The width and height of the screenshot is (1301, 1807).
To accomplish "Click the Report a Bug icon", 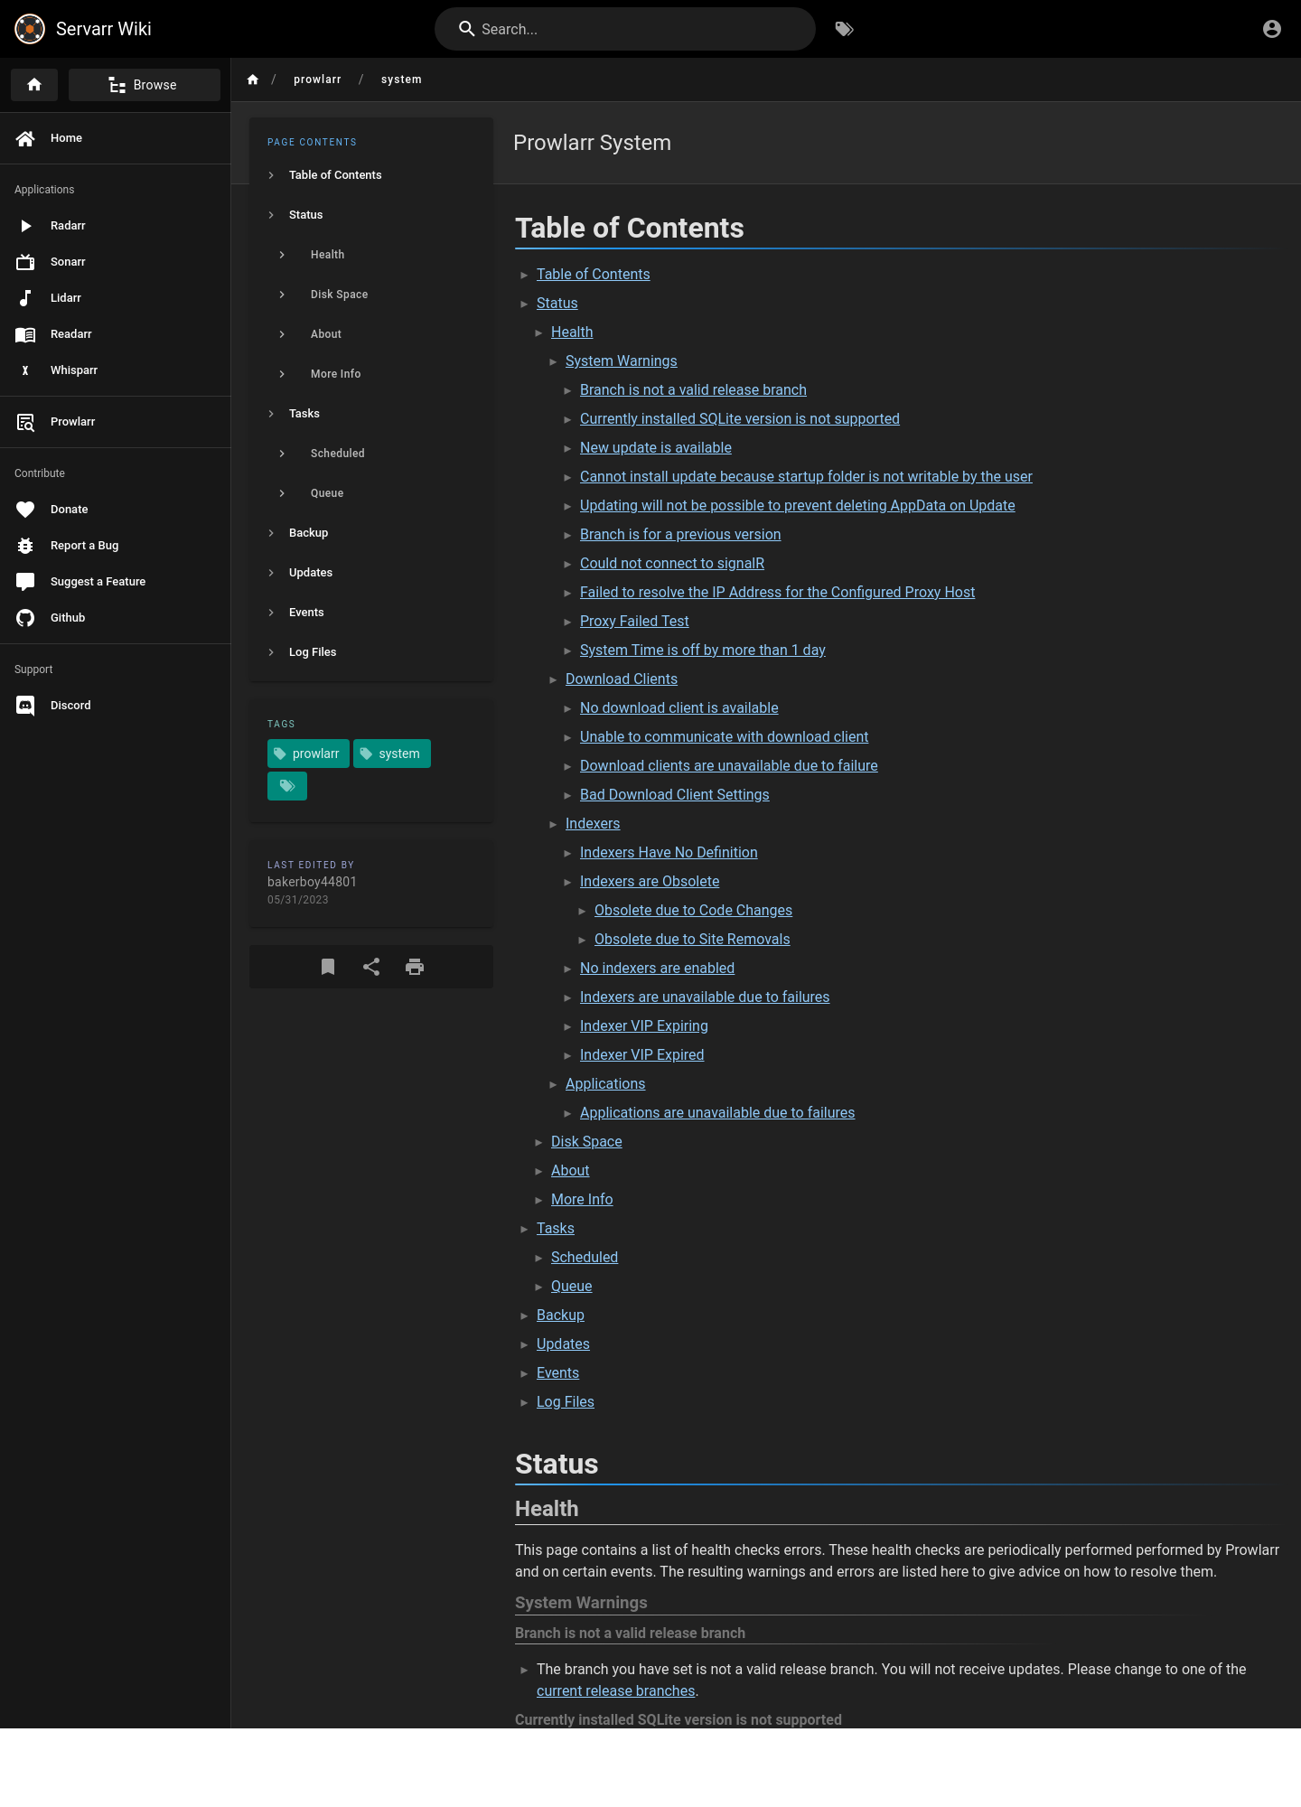I will tap(25, 546).
